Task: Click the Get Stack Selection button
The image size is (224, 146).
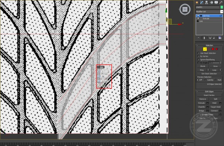Action: pos(209,74)
